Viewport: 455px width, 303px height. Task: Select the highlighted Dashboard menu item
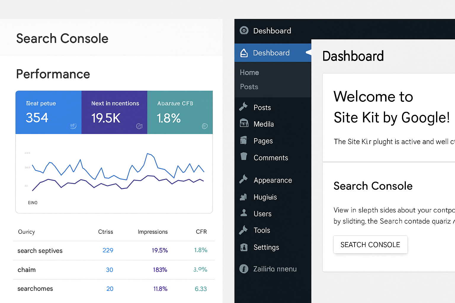point(271,53)
